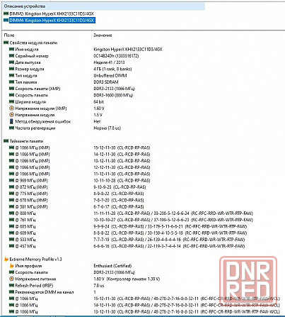Viewport: 285px width, 317px height.
Task: Click chip icon of @ 761 МГц row
Action: [x=11, y=220]
